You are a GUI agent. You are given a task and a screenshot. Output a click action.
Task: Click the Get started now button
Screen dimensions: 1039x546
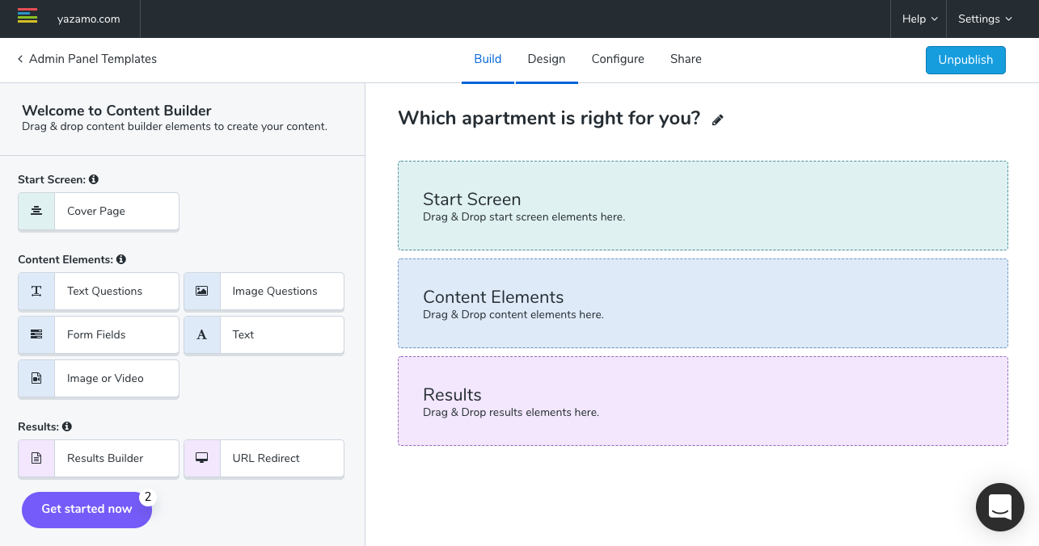[x=87, y=510]
